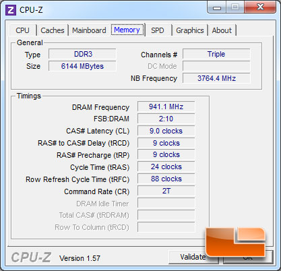Select the Mainboard tab
Screen dimensions: 281x271
point(89,30)
